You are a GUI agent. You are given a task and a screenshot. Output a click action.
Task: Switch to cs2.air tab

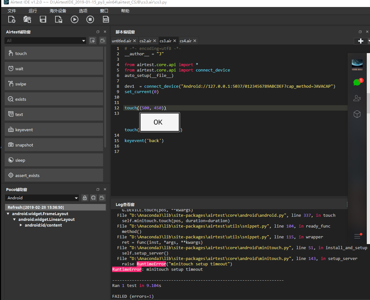tap(145, 41)
